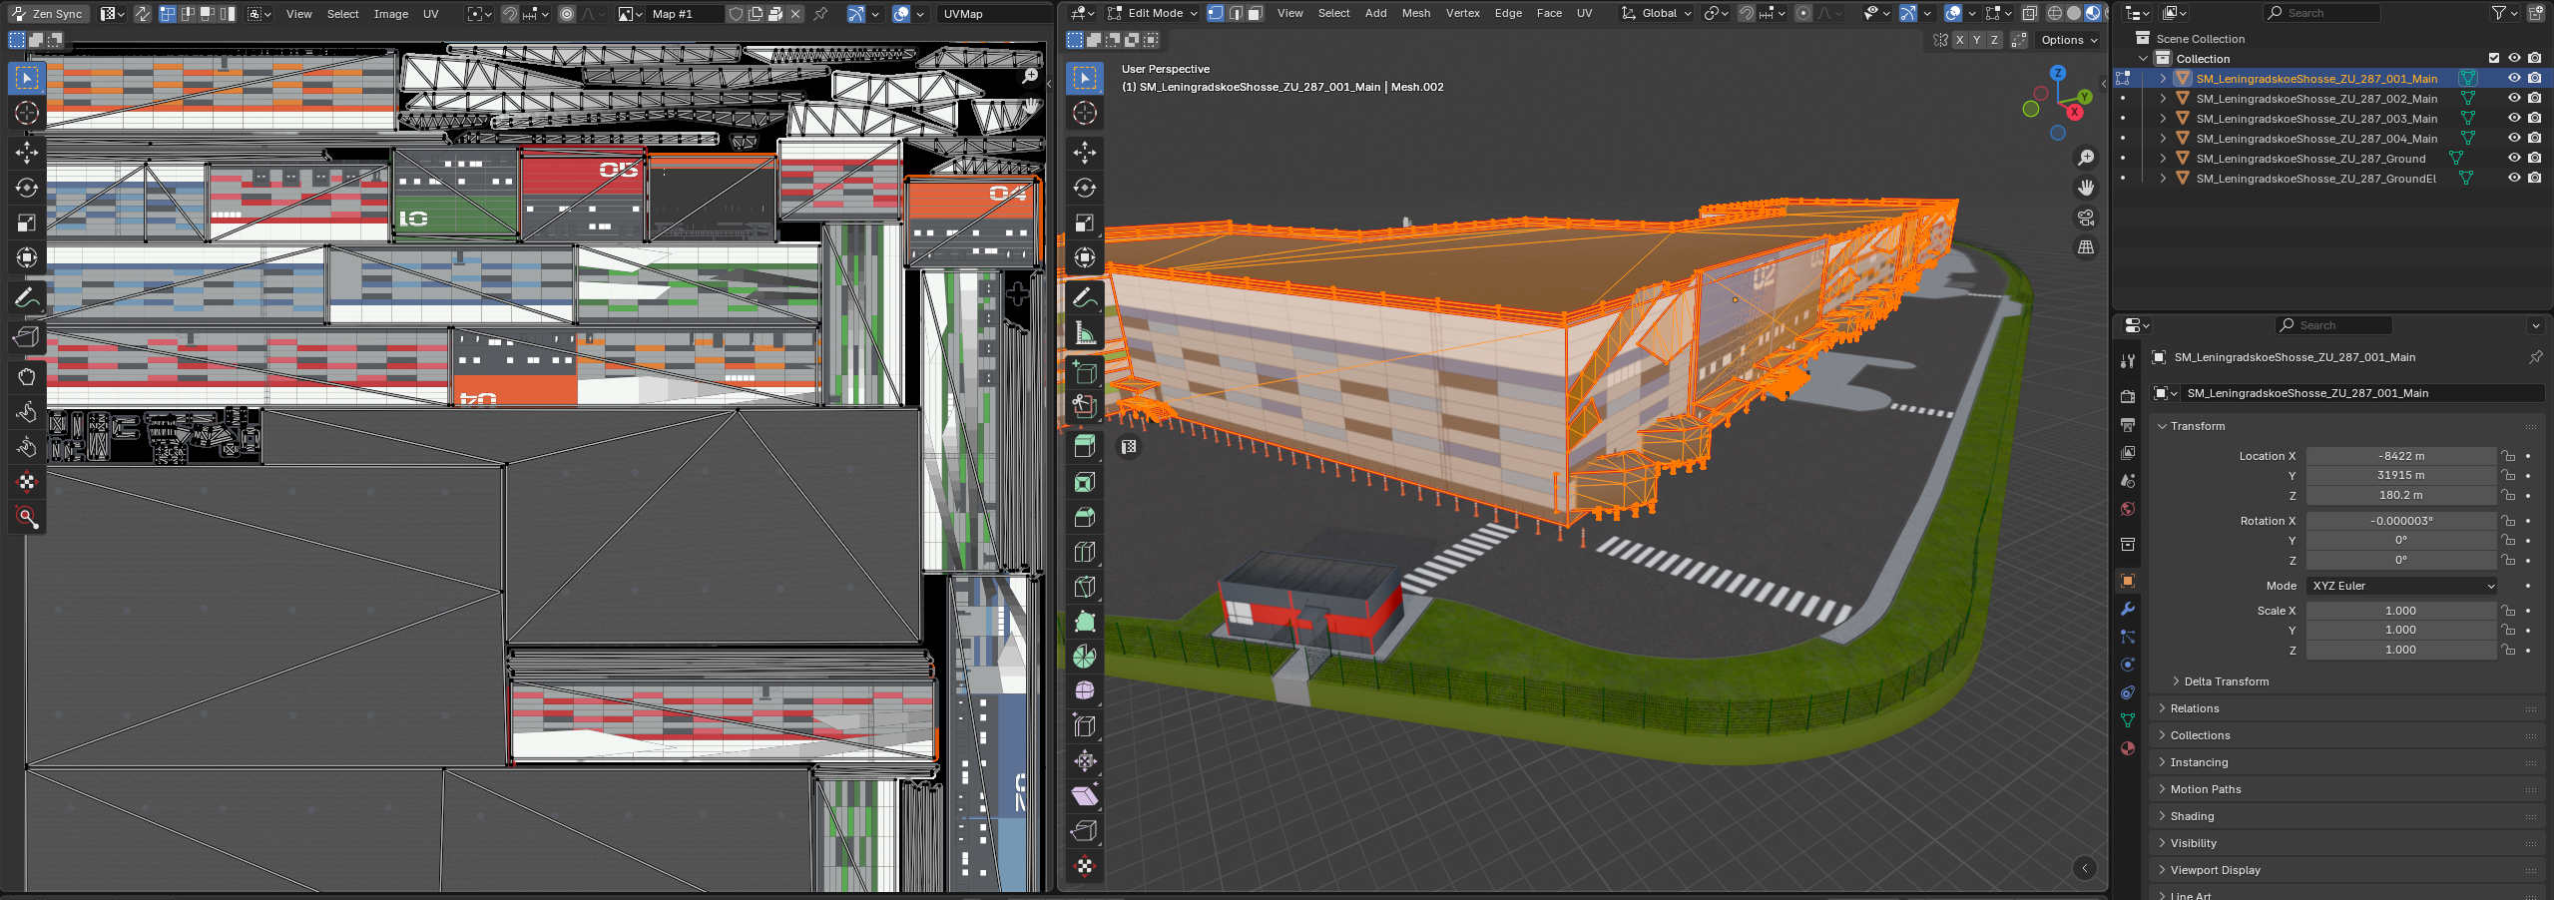Expand SM_LeningradskoeShosse_ZU_287_004_Main in the outliner

tap(2163, 138)
